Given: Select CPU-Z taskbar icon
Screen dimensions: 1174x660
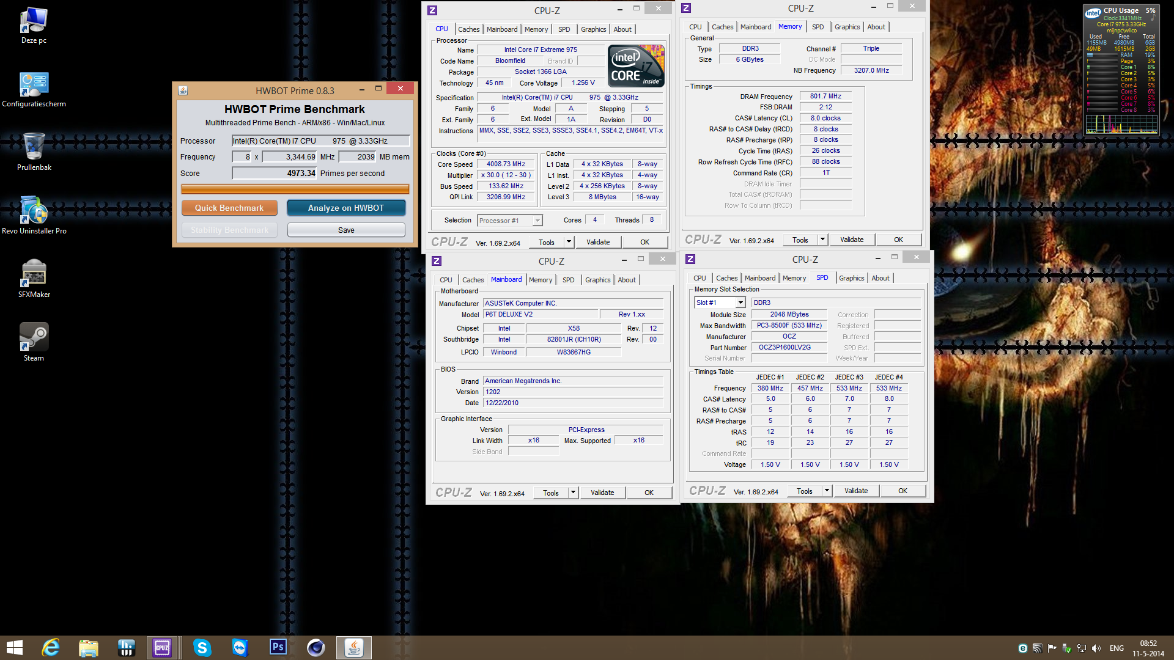Looking at the screenshot, I should [x=162, y=648].
